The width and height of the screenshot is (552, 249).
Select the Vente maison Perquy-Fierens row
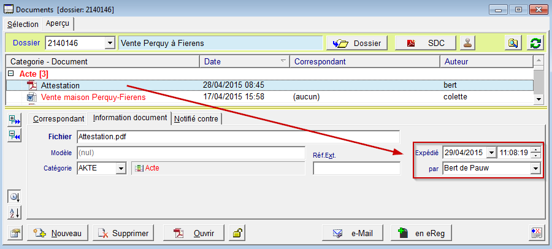pos(270,97)
